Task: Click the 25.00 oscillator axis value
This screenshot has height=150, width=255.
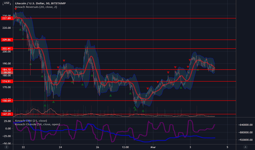Action: tap(7, 121)
